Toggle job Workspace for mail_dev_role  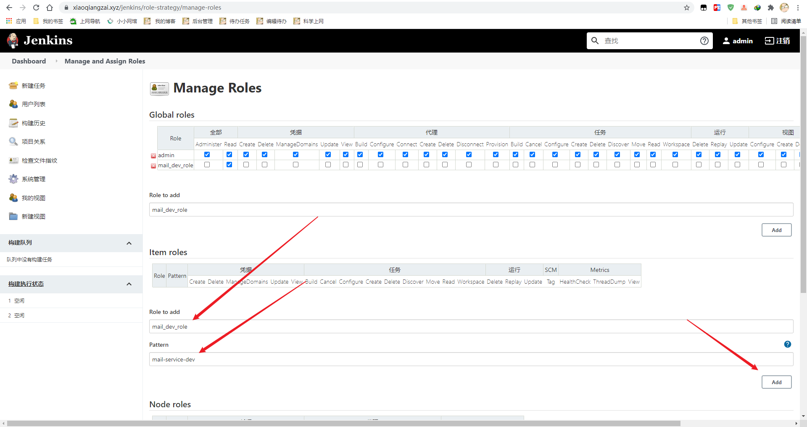pos(675,165)
